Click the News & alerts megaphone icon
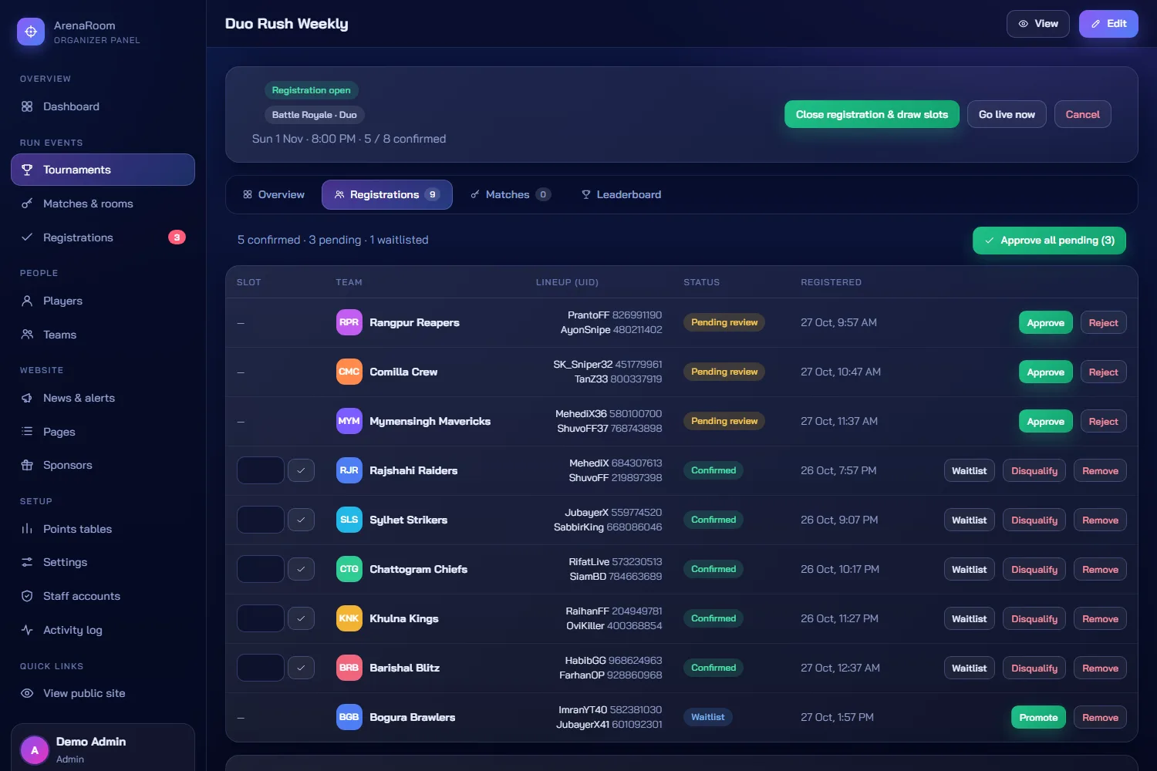 tap(27, 398)
